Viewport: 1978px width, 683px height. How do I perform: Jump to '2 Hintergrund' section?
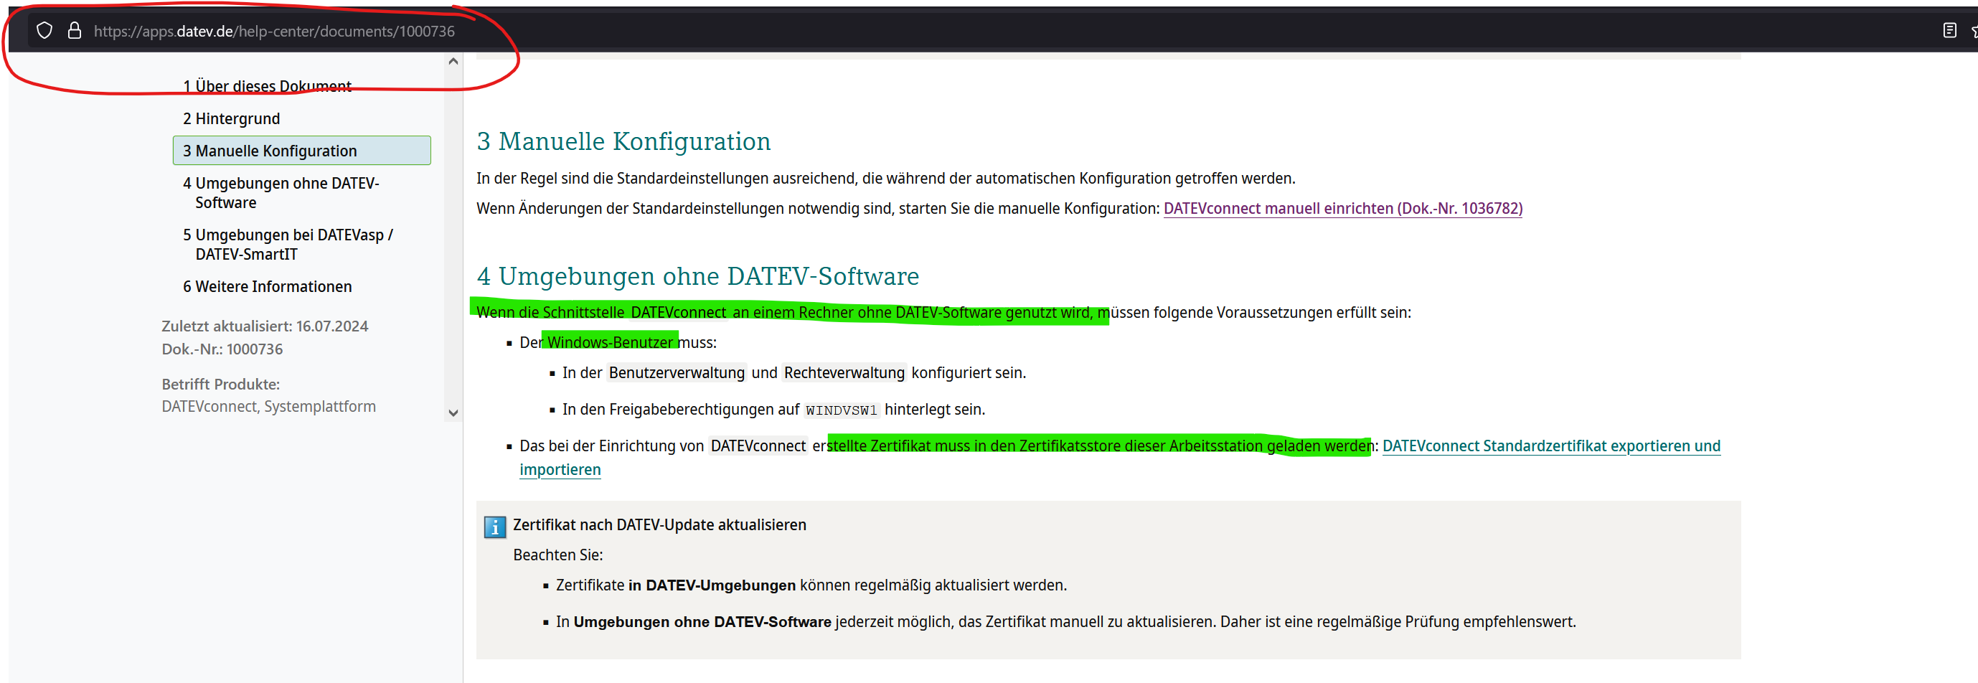pos(231,118)
